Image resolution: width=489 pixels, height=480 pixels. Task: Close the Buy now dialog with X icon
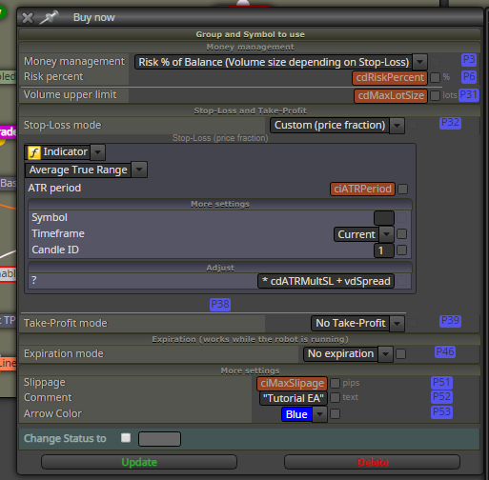click(28, 18)
